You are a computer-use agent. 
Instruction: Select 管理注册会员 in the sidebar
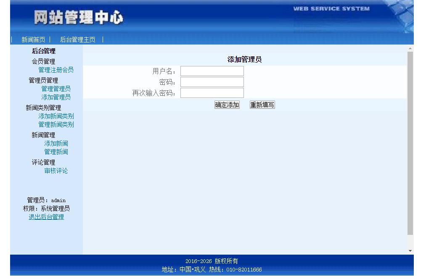56,70
